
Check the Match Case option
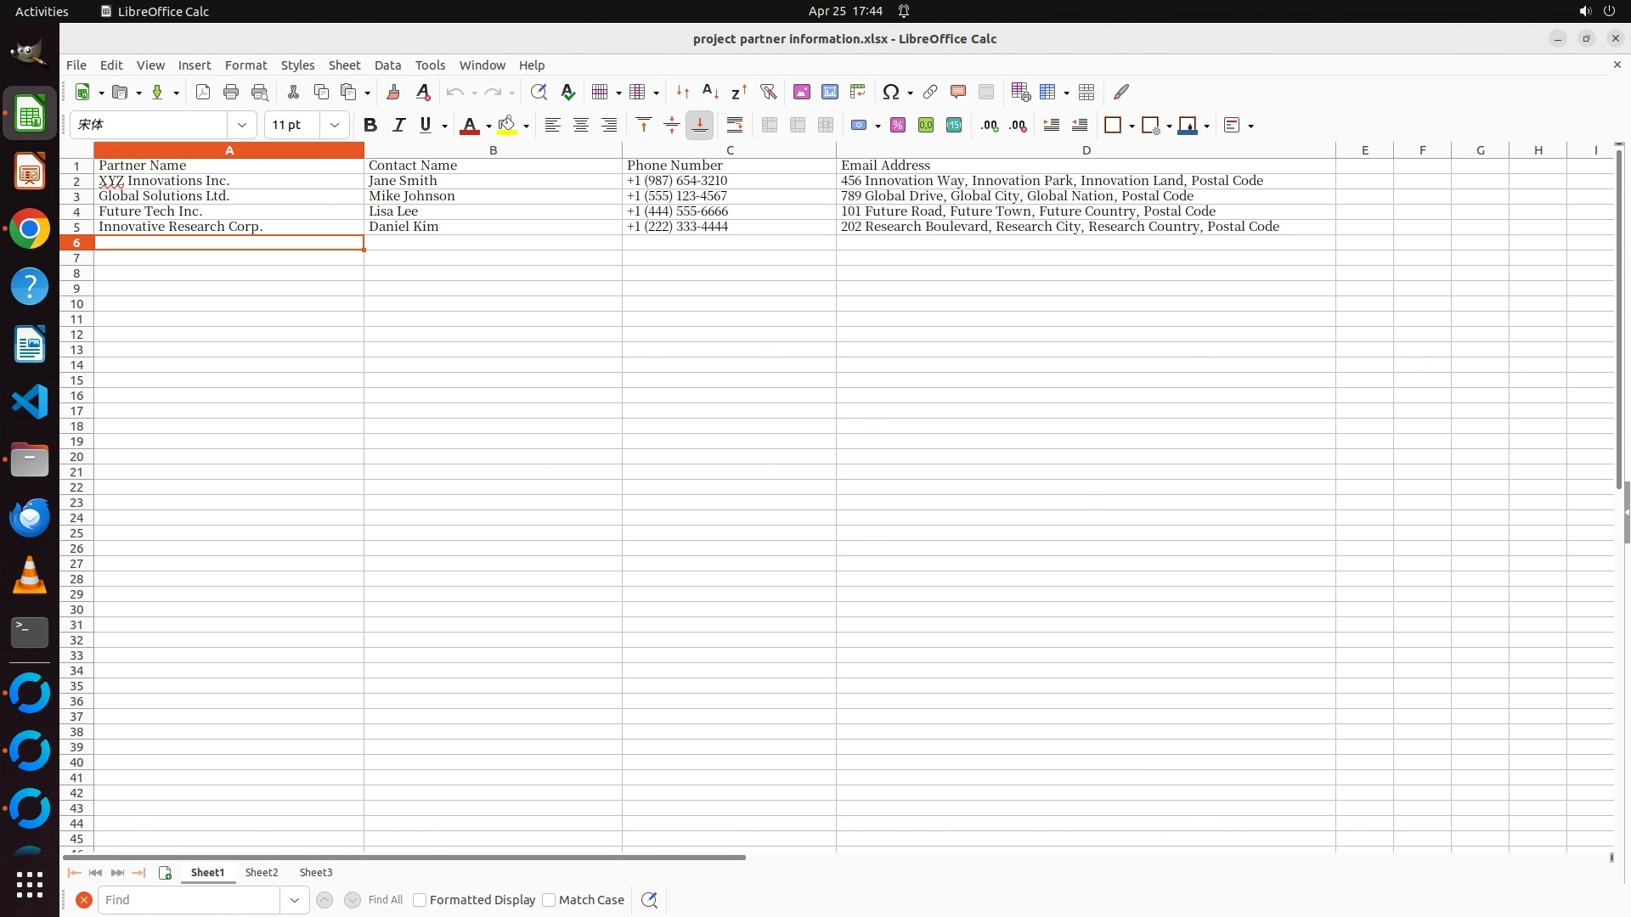click(x=549, y=900)
